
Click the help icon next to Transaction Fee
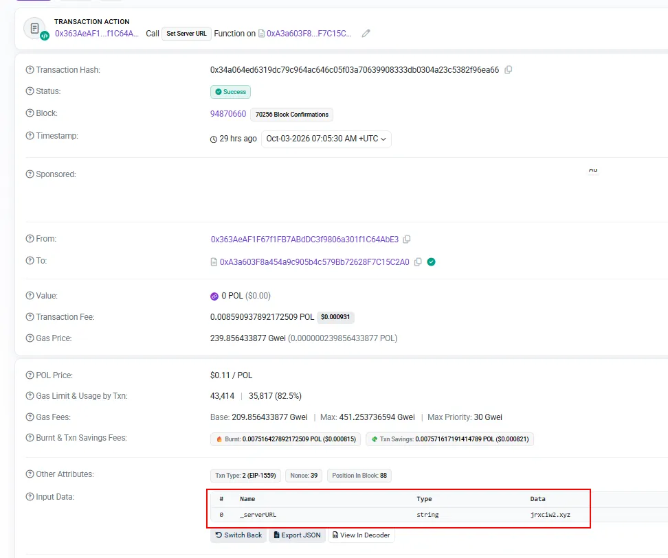click(30, 317)
